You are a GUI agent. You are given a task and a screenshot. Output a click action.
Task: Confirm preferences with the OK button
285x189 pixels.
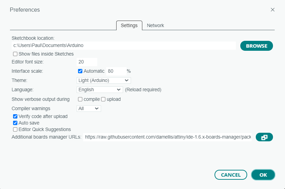[x=263, y=175]
